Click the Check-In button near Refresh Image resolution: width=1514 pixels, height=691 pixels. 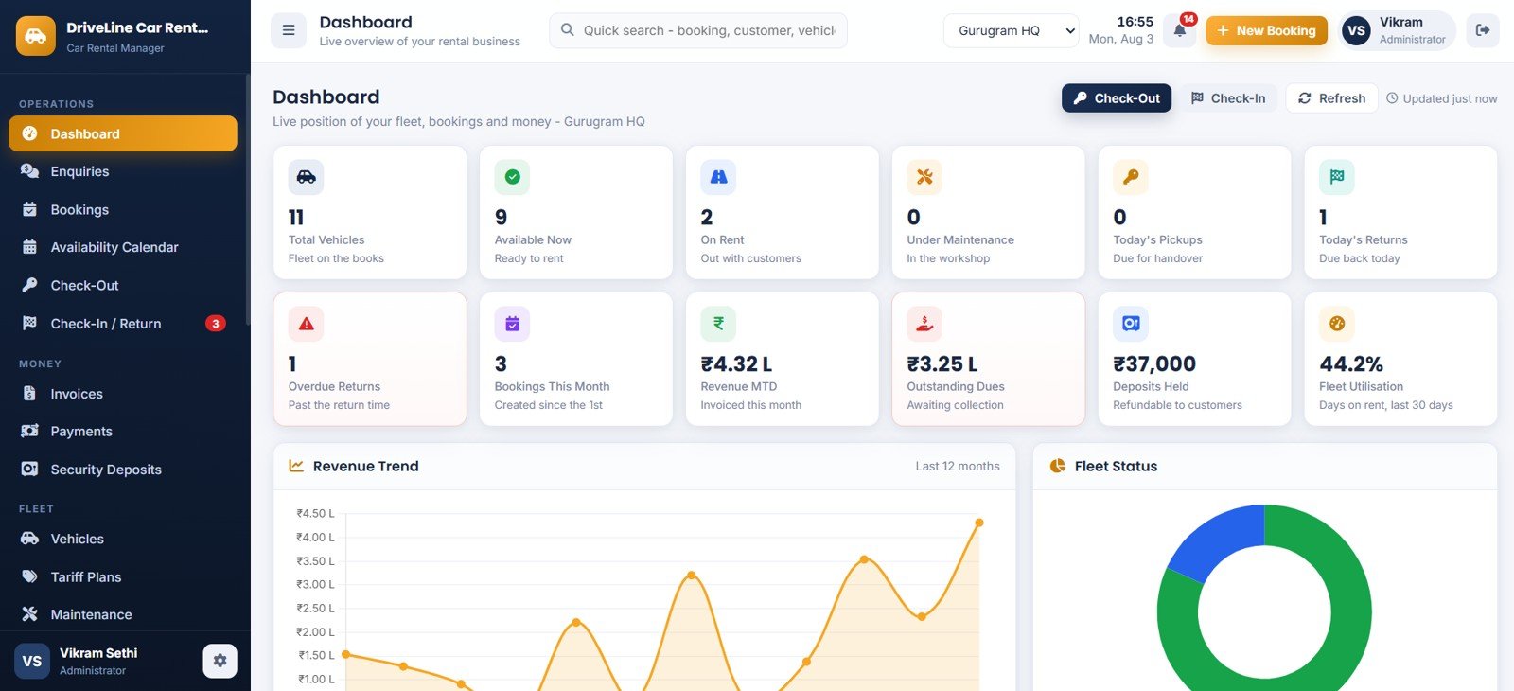(x=1228, y=98)
